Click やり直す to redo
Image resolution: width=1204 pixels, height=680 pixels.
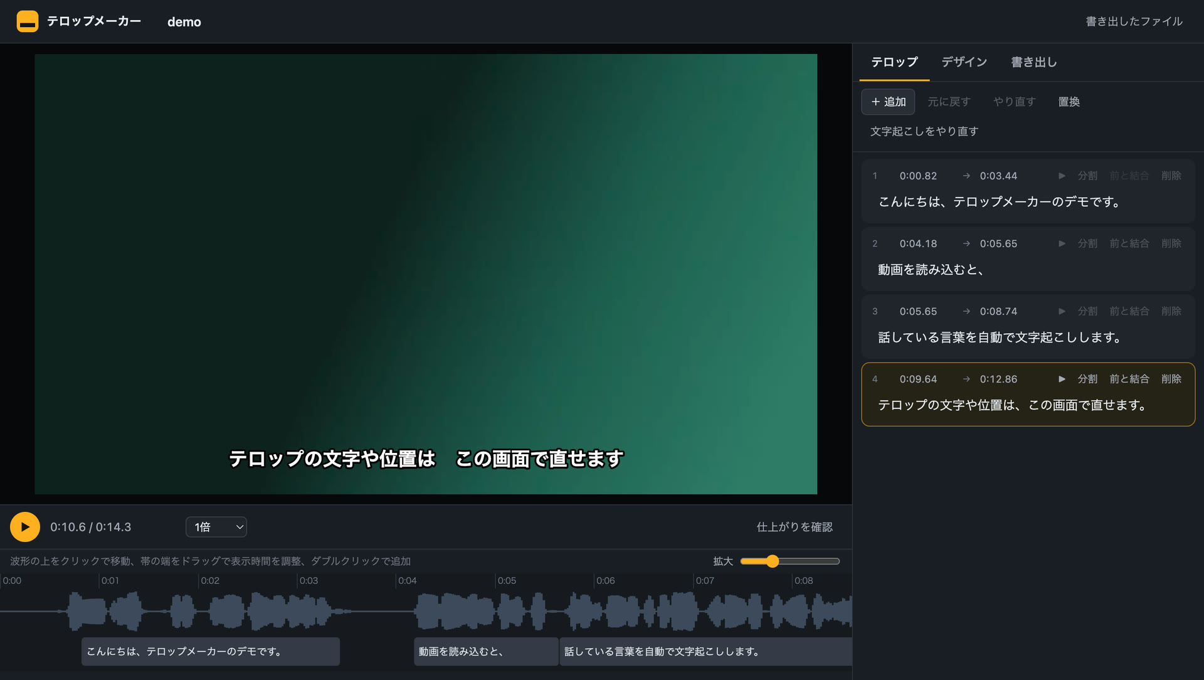coord(1014,102)
